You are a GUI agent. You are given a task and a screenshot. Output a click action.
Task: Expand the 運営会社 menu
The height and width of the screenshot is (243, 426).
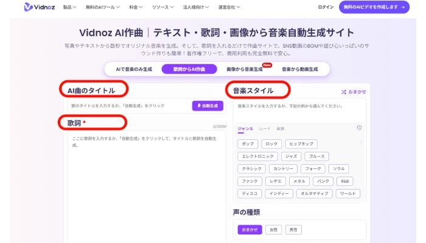tap(229, 7)
